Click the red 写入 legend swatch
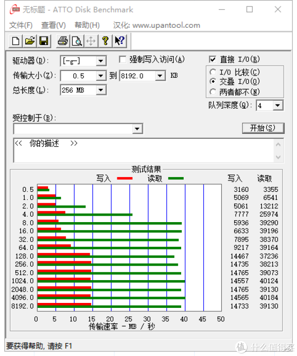The width and height of the screenshot is (297, 356). [125, 178]
